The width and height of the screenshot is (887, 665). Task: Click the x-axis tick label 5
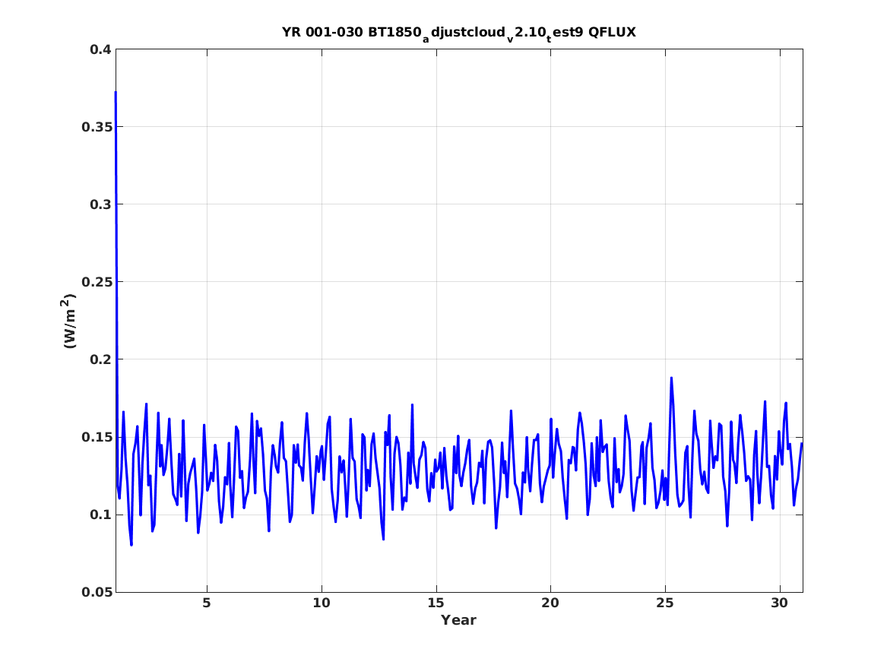tap(207, 603)
